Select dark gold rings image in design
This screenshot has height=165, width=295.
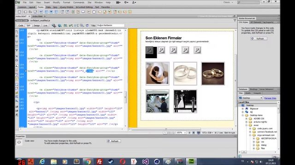pyautogui.click(x=213, y=74)
